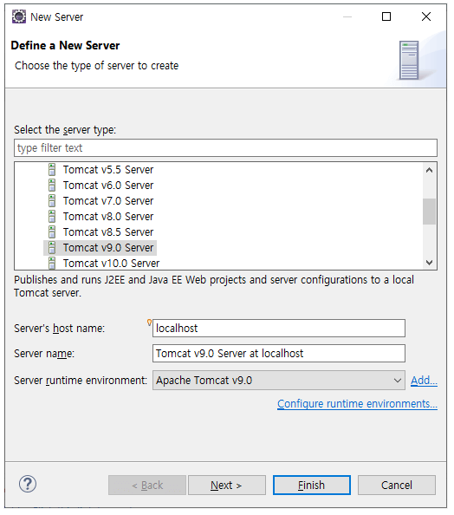Click the Tomcat v7.0 Server icon

pos(52,201)
